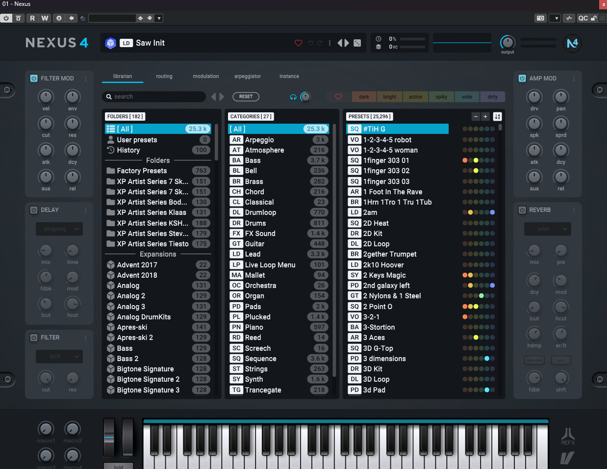Filter presets by favorites heart

tap(338, 97)
